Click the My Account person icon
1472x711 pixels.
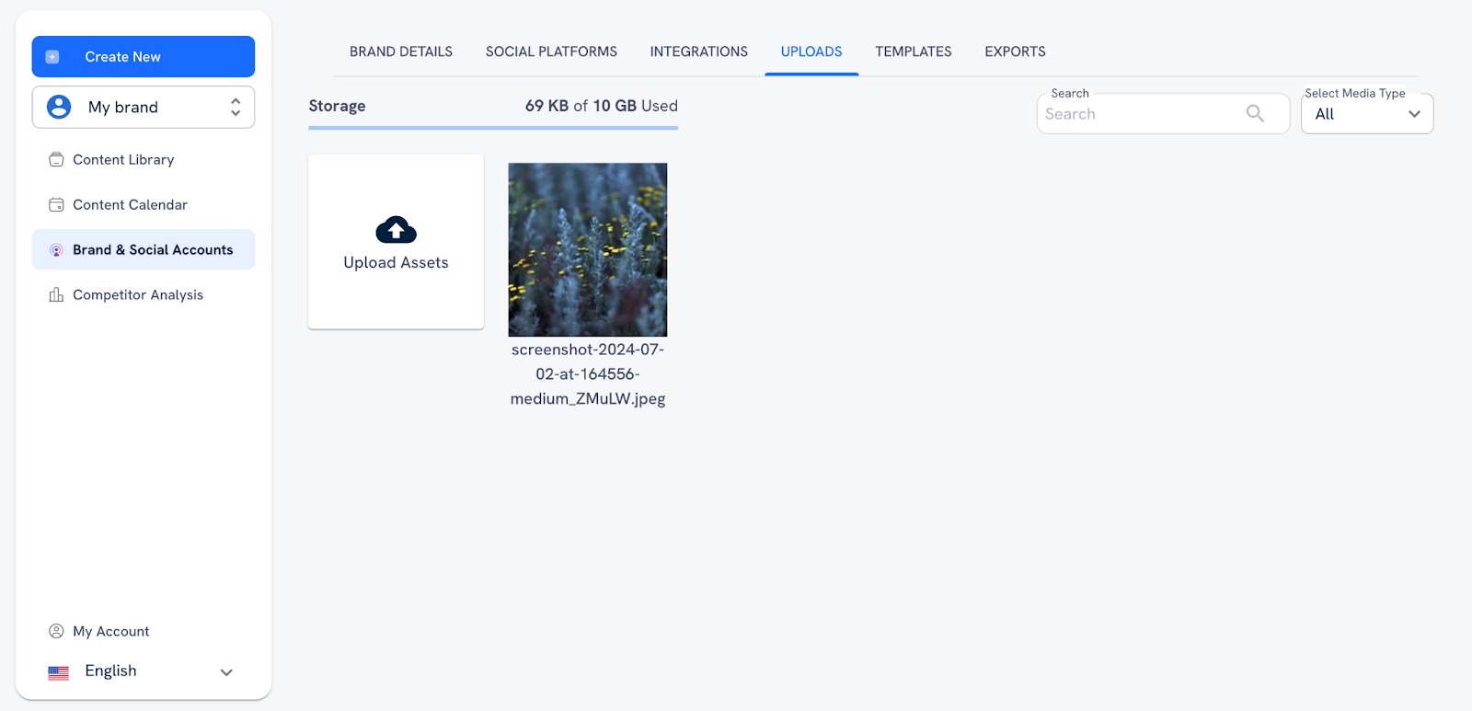(x=56, y=631)
